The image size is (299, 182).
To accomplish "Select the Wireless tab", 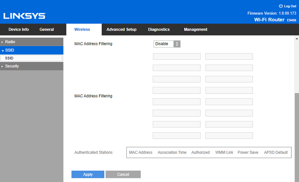I will 82,30.
